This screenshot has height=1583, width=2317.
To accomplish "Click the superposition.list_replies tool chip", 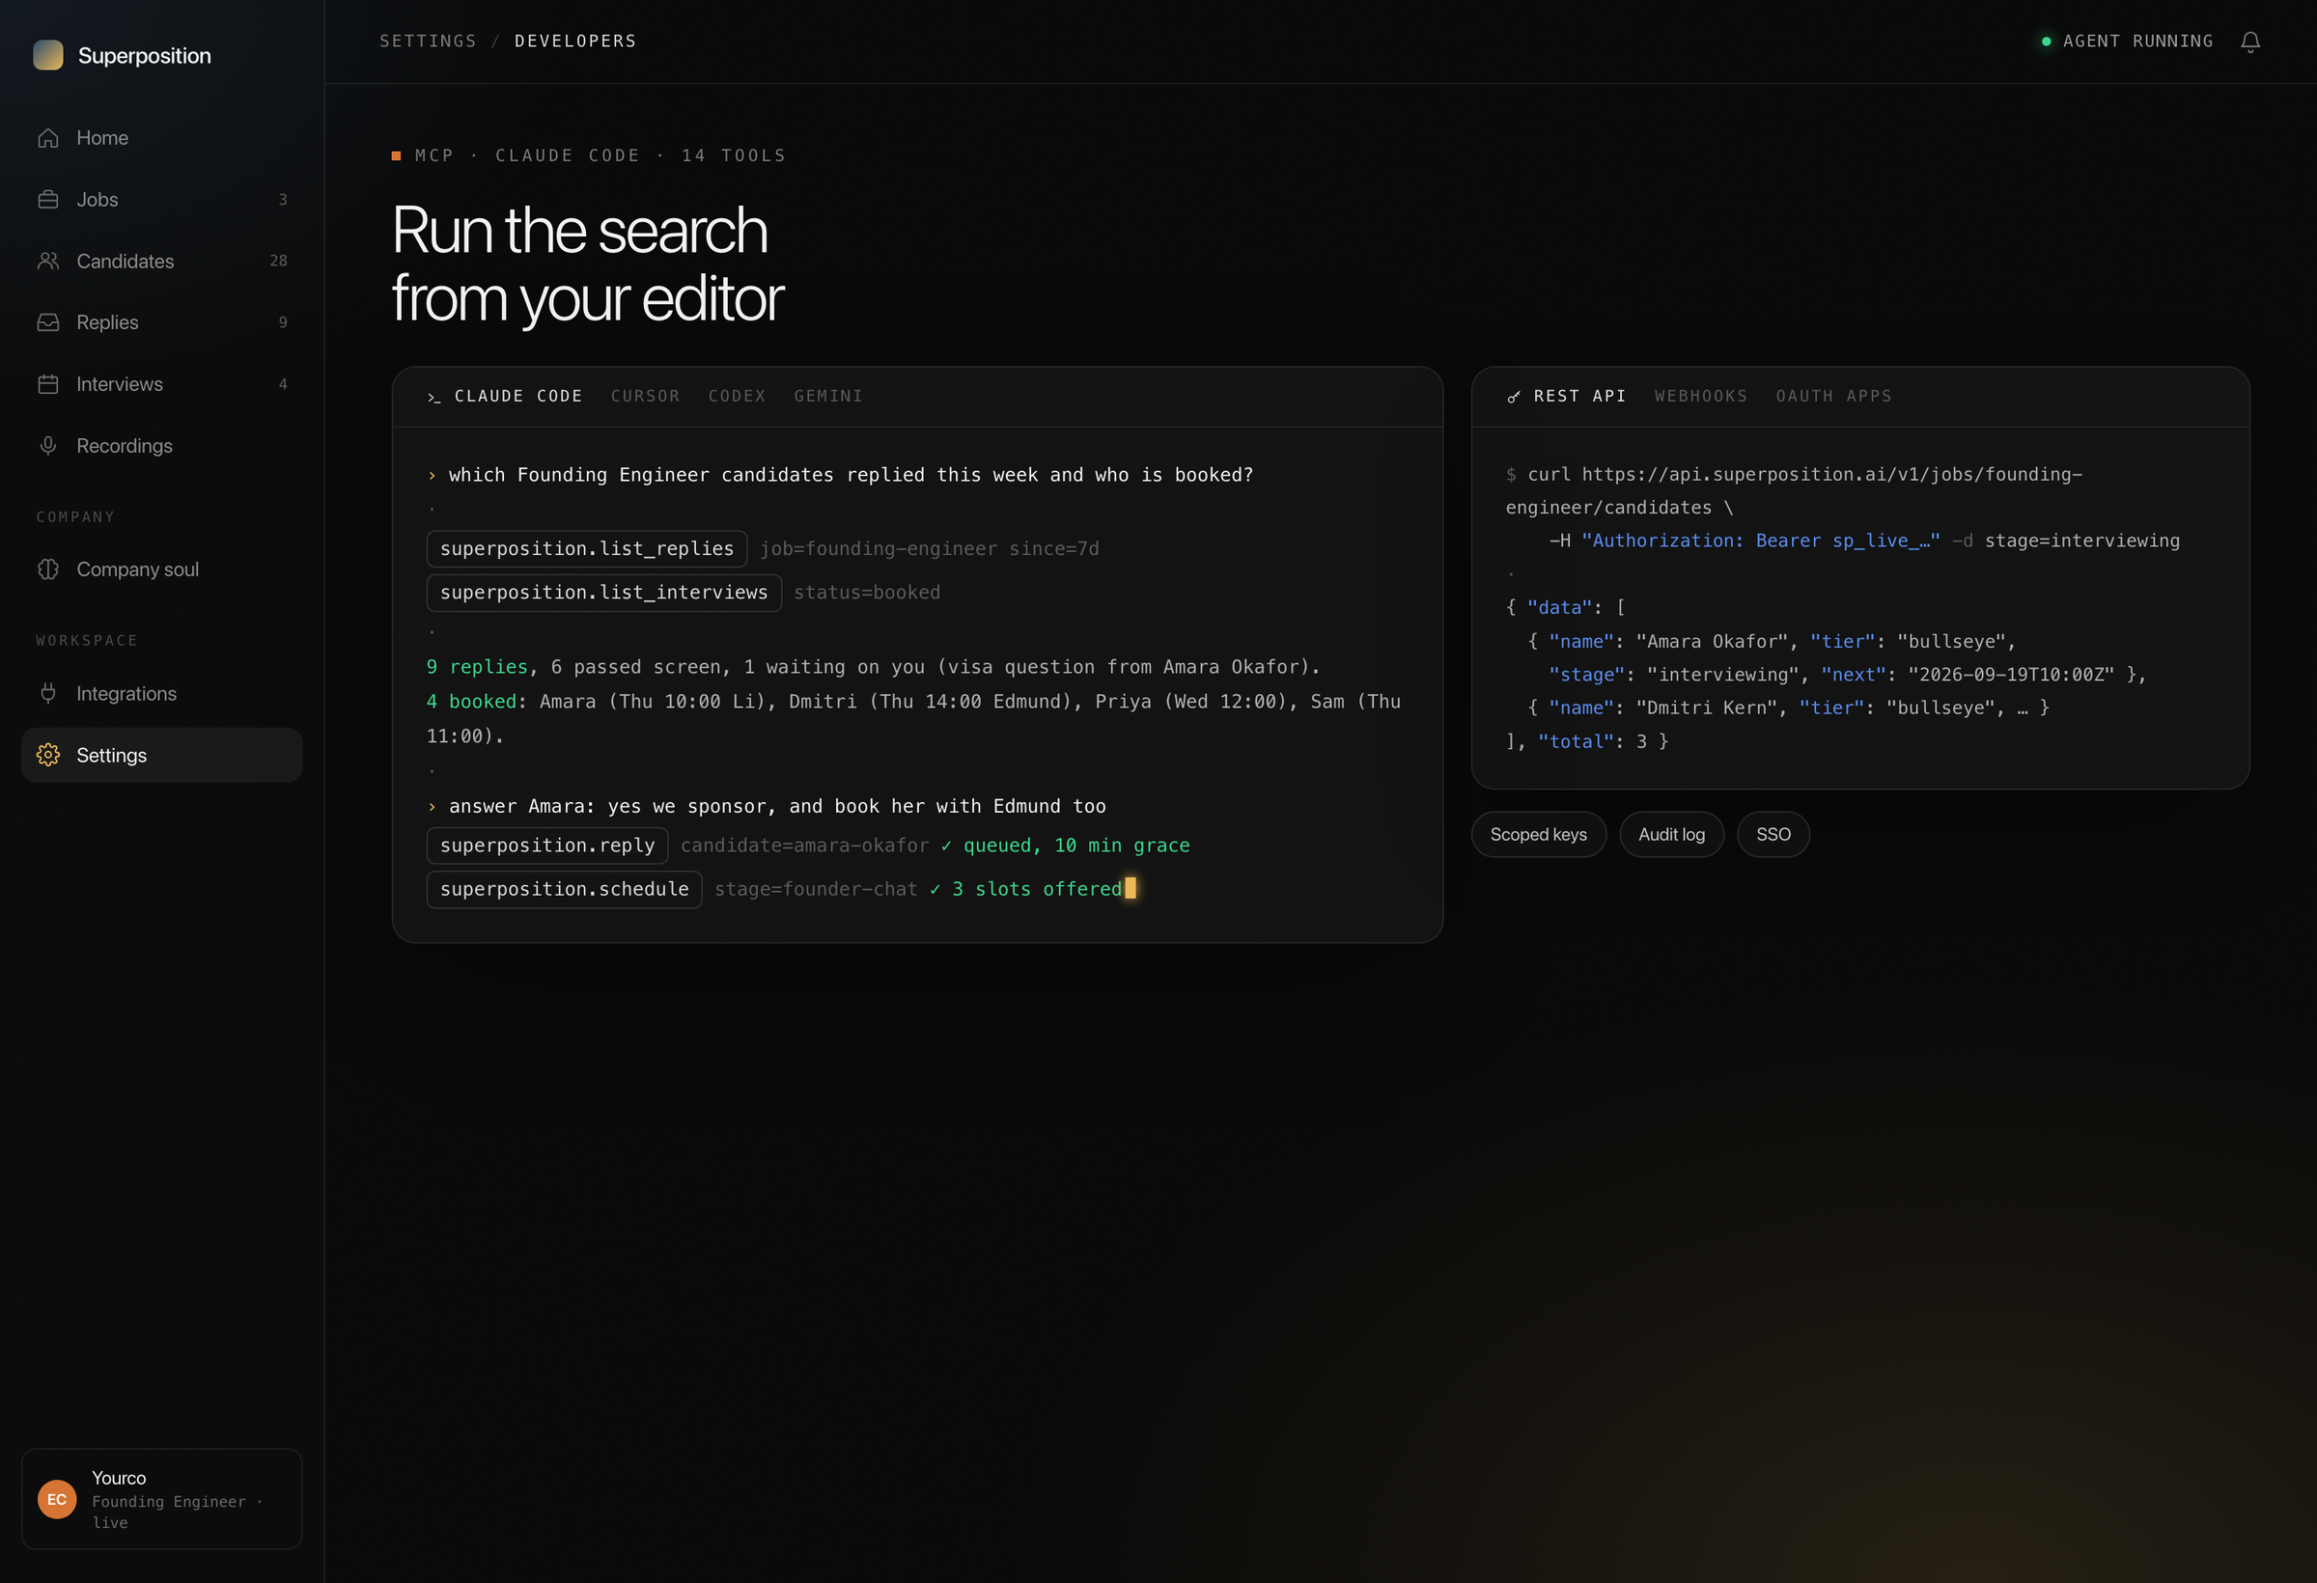I will point(587,548).
